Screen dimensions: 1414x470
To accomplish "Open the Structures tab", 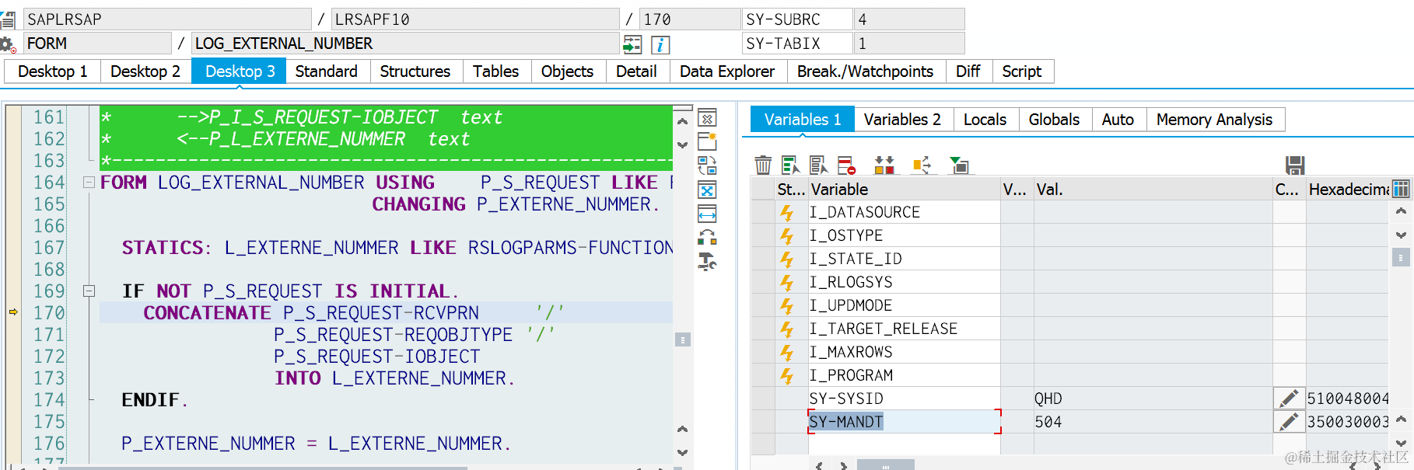I will [415, 71].
